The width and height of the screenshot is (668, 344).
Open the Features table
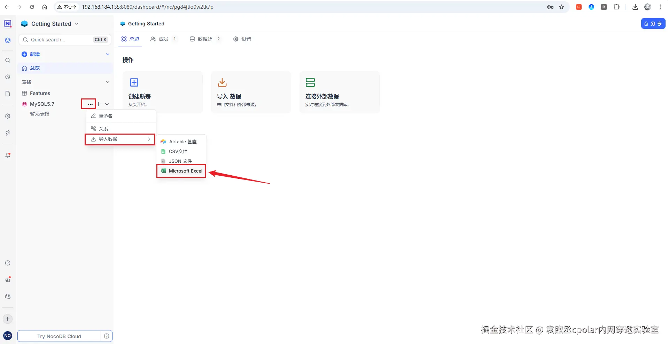[x=65, y=93]
